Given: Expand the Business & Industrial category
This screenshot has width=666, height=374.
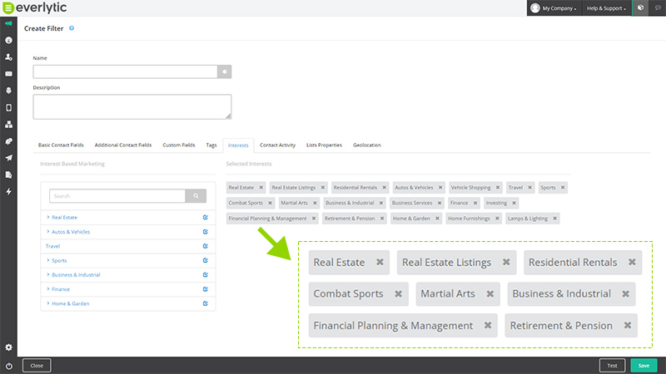Looking at the screenshot, I should click(48, 275).
